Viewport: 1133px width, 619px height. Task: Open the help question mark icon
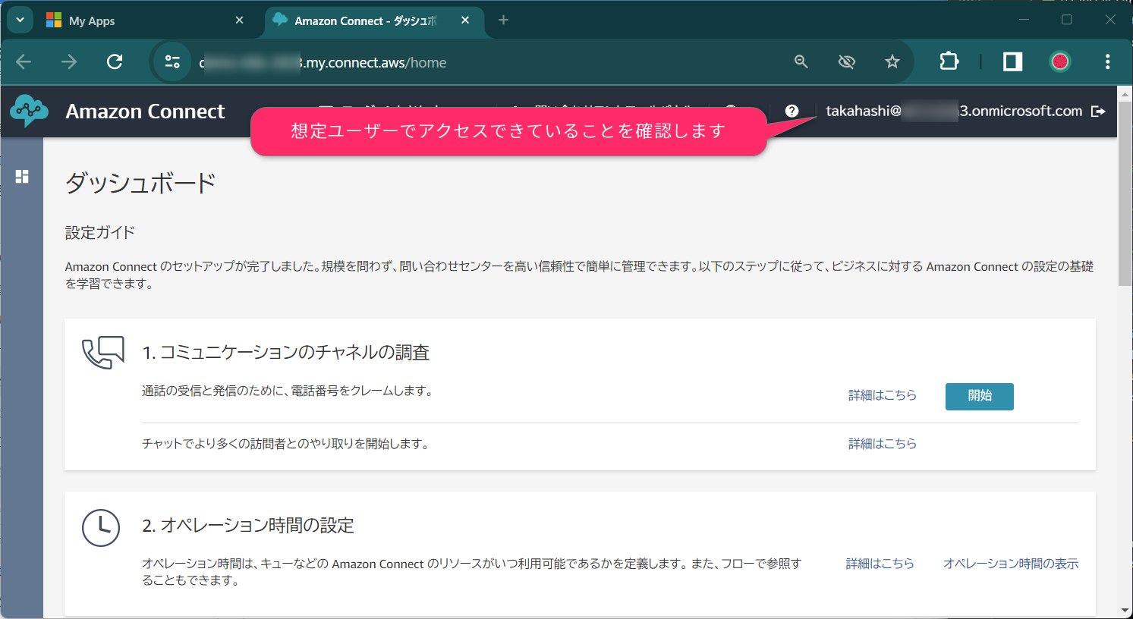[792, 111]
